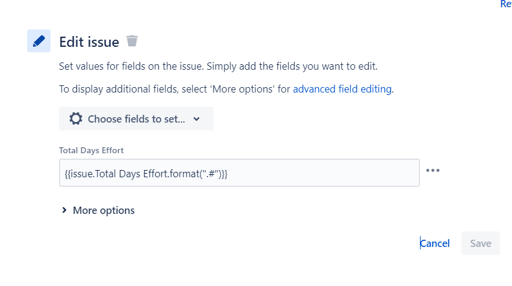Save the Edit issue action
This screenshot has width=512, height=286.
click(481, 243)
